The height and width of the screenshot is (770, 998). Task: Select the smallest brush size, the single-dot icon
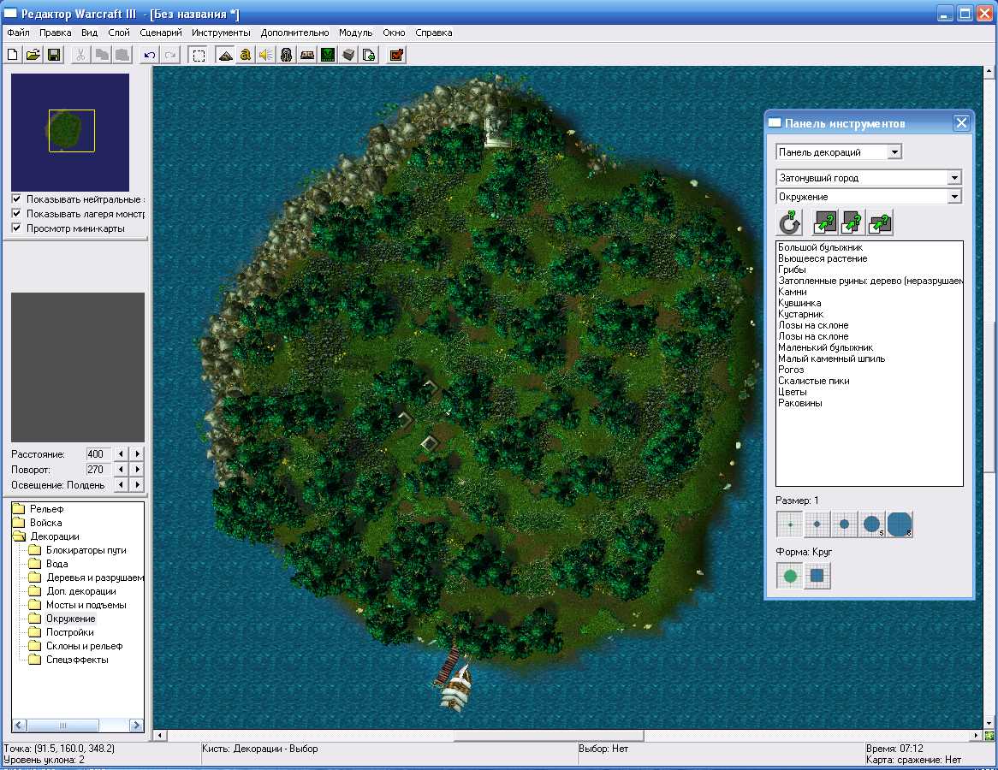(x=790, y=524)
